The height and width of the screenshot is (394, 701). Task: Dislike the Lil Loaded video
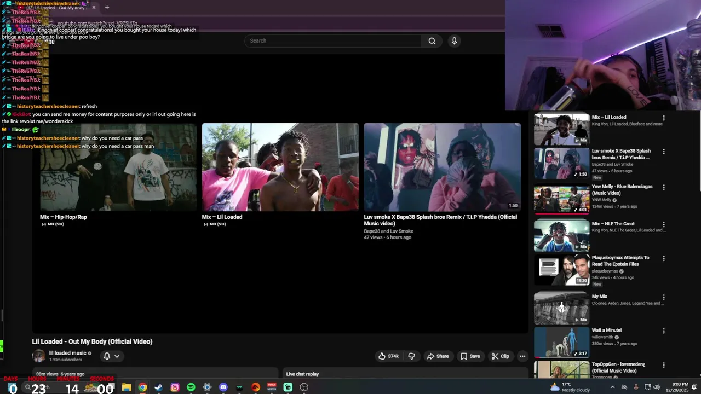[411, 356]
